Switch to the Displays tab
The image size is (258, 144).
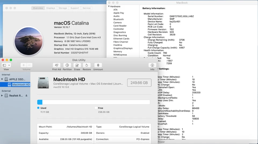pyautogui.click(x=51, y=8)
